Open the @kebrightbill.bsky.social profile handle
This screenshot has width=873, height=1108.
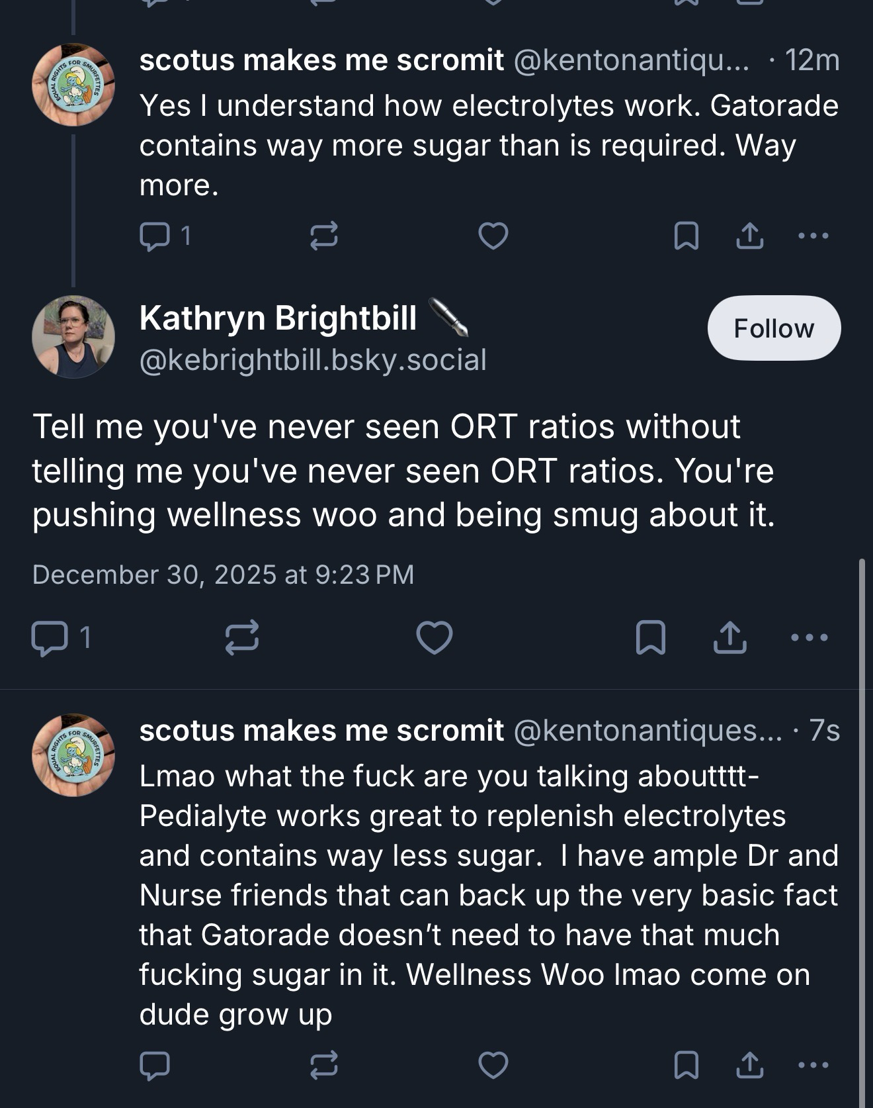(313, 360)
